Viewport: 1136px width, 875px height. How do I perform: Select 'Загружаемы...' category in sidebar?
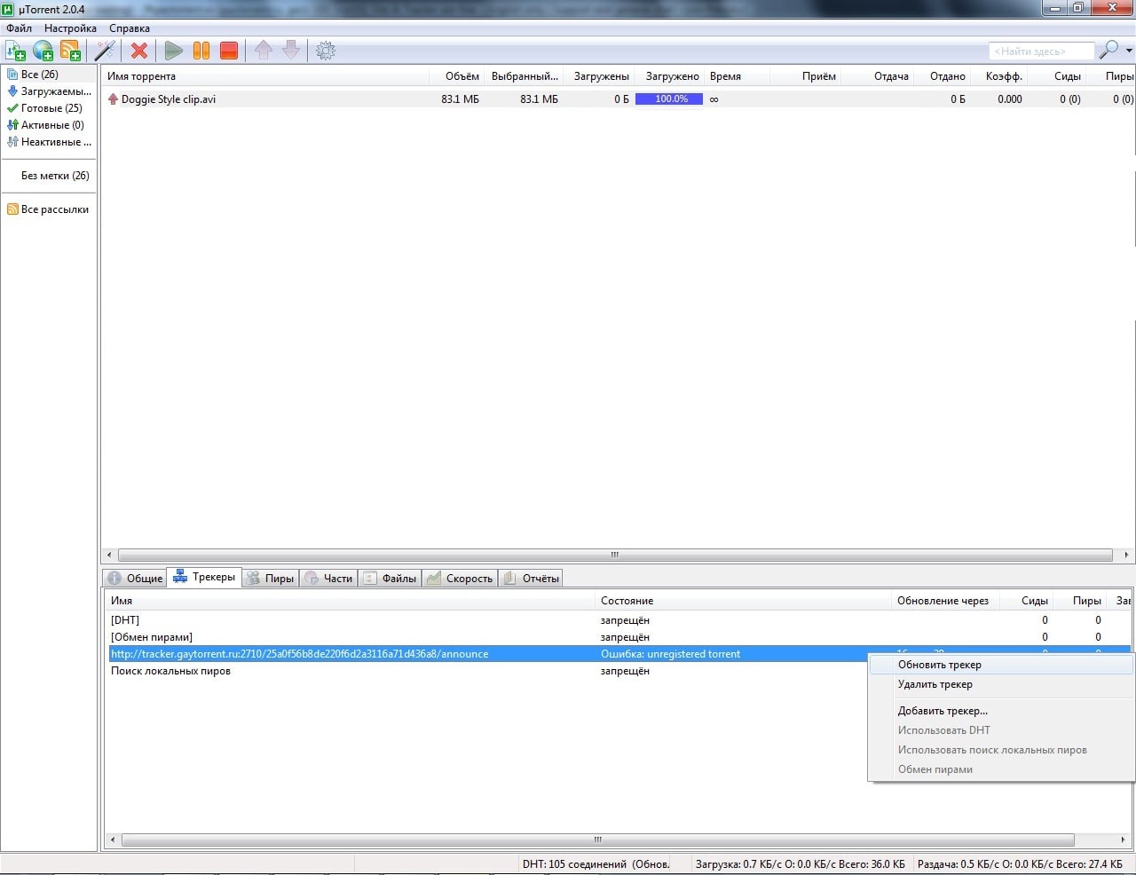(x=50, y=91)
